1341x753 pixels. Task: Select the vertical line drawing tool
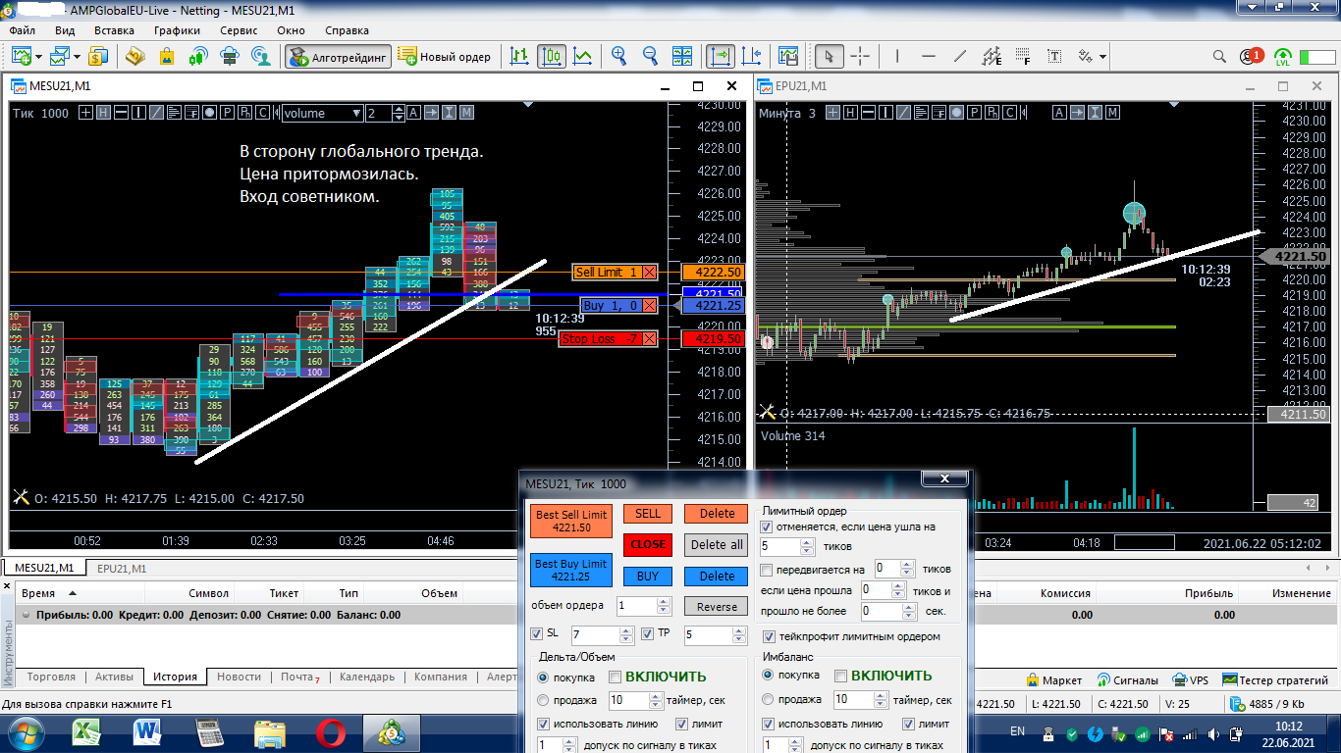point(896,56)
